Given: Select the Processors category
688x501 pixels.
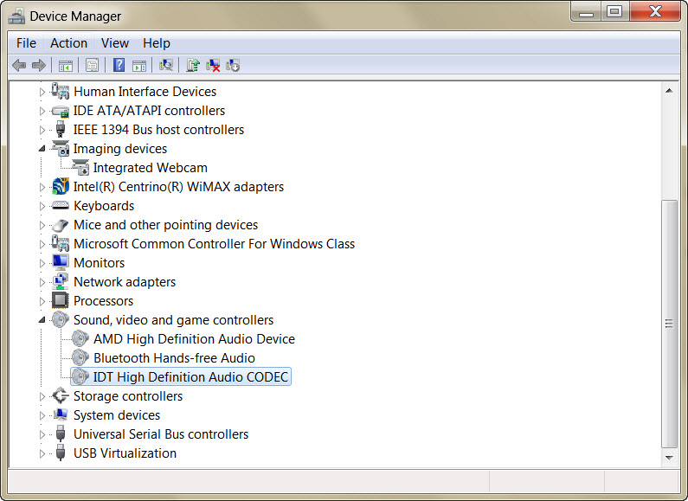Looking at the screenshot, I should (103, 301).
